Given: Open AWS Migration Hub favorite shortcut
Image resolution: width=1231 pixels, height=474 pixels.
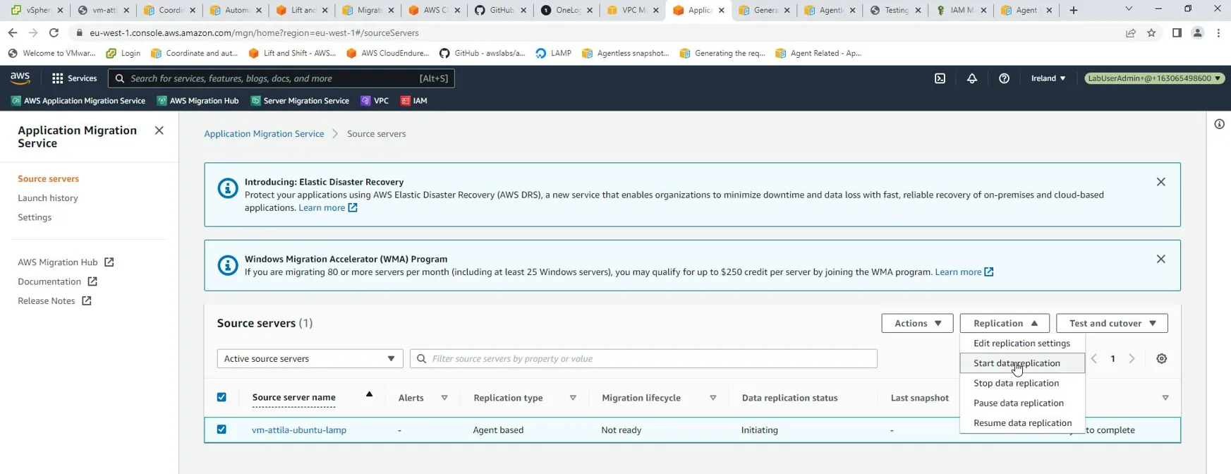Looking at the screenshot, I should click(x=198, y=101).
